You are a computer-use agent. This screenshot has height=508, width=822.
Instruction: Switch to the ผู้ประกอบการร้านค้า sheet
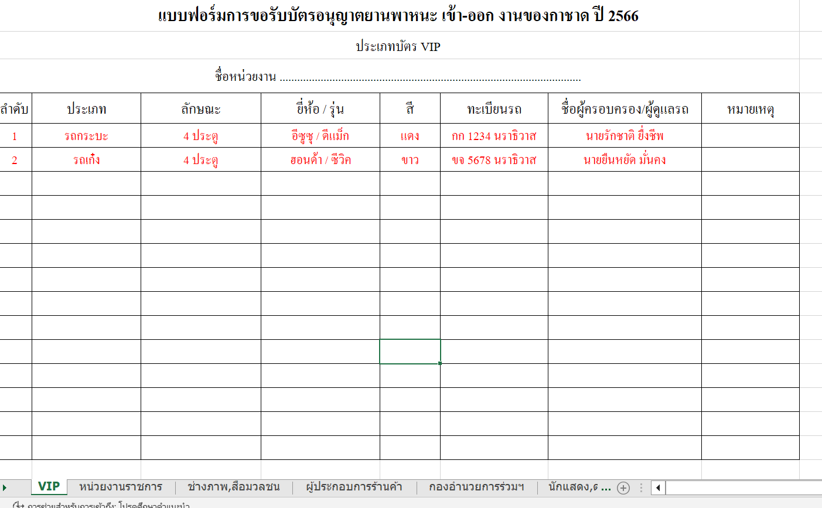[x=354, y=487]
